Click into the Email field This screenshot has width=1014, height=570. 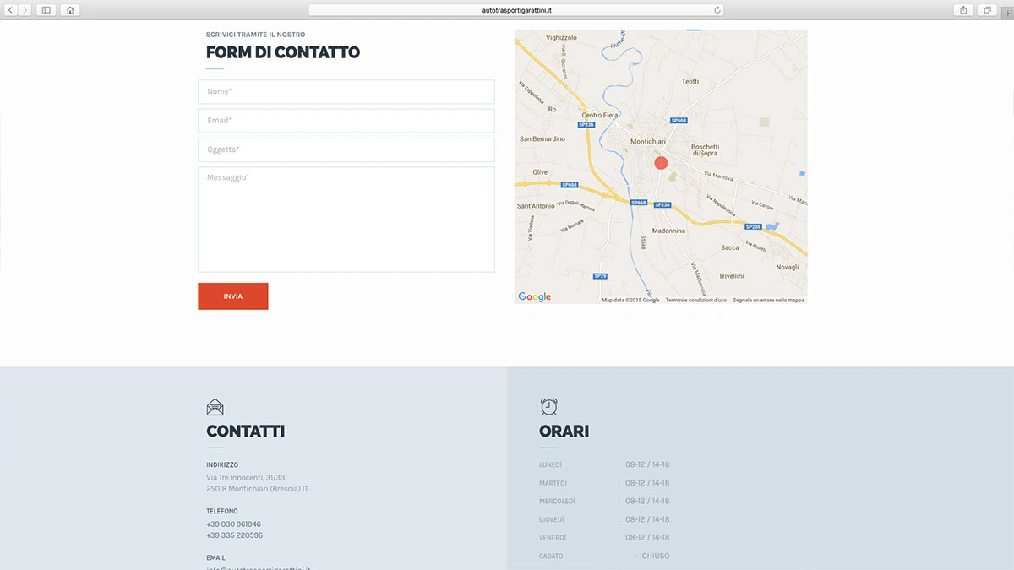[346, 121]
